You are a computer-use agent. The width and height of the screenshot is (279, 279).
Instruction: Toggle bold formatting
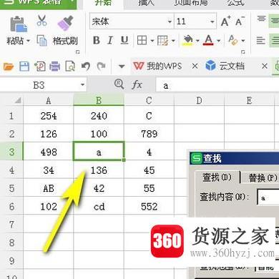[x=97, y=41]
